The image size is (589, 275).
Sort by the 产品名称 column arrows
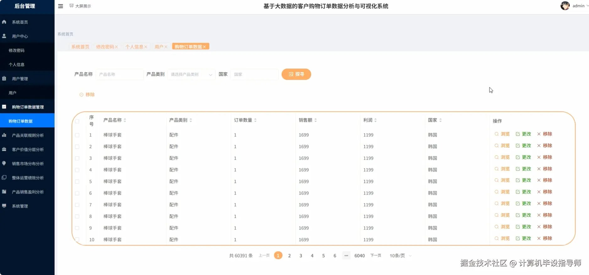[x=125, y=120]
